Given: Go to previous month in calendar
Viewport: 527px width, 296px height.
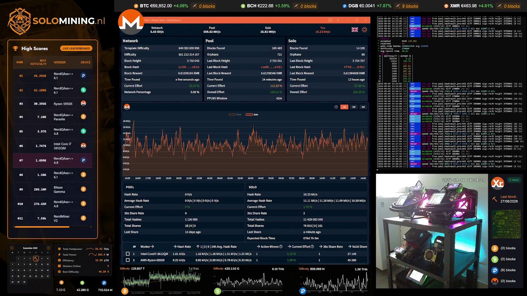Looking at the screenshot, I should [x=12, y=248].
